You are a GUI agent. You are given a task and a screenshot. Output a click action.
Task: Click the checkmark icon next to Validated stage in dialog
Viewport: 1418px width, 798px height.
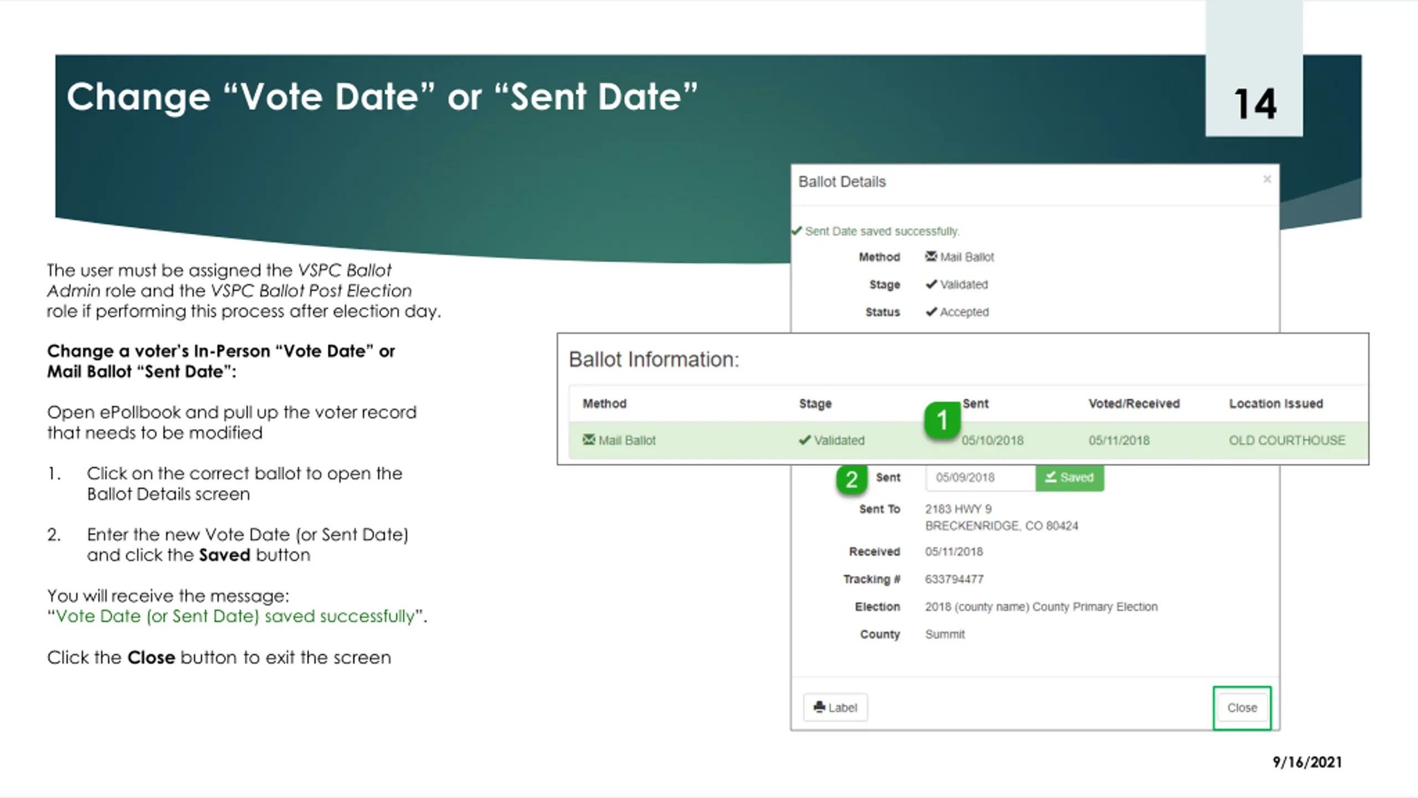pos(931,284)
